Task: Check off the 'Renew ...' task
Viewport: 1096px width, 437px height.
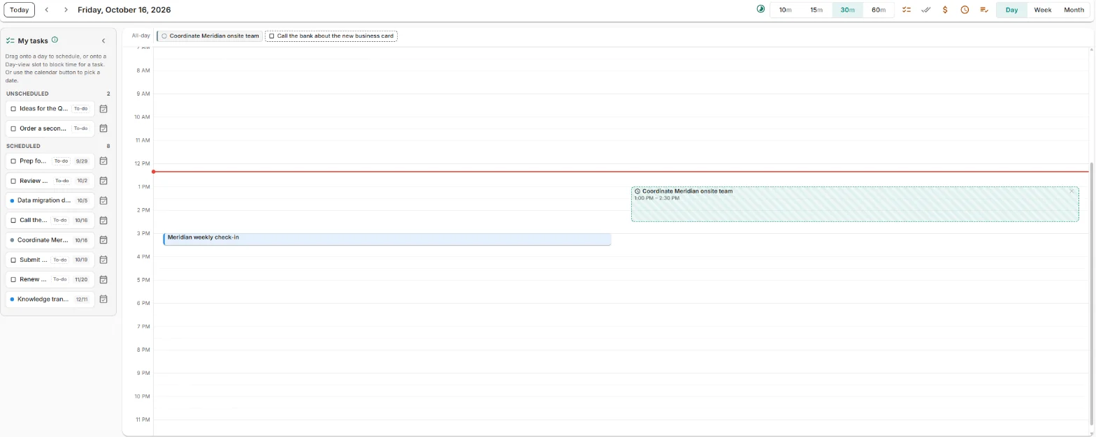Action: (13, 279)
